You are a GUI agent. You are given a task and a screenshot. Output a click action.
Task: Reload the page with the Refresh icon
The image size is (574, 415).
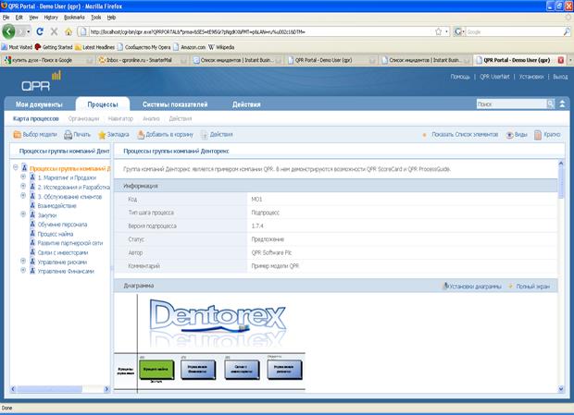point(40,31)
